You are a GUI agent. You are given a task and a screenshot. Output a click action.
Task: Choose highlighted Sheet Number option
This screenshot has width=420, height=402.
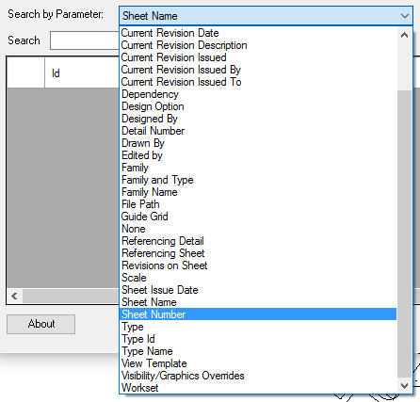(258, 314)
